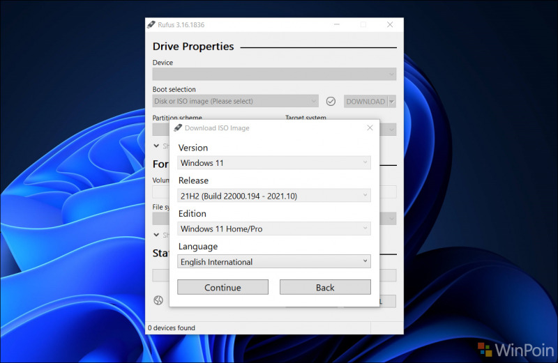Close the Download ISO Image dialog
Screen dimensions: 558x363
(x=370, y=128)
